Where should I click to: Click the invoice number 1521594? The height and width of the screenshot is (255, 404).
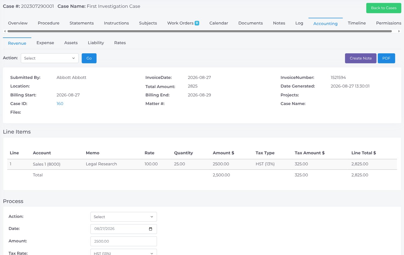tap(338, 78)
